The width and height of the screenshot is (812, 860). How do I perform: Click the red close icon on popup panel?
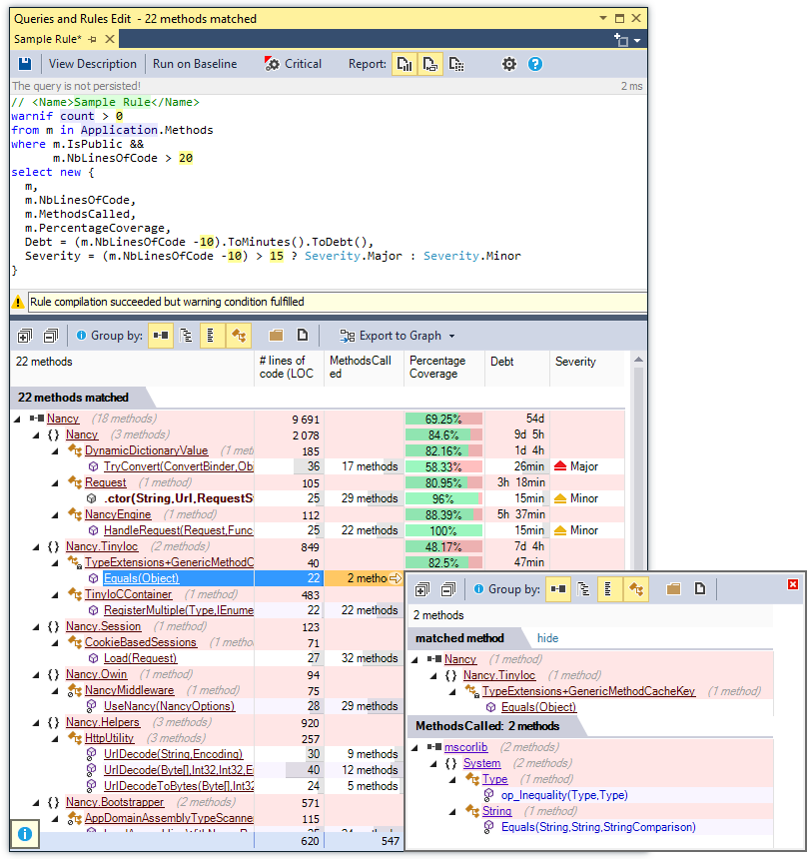[x=793, y=584]
